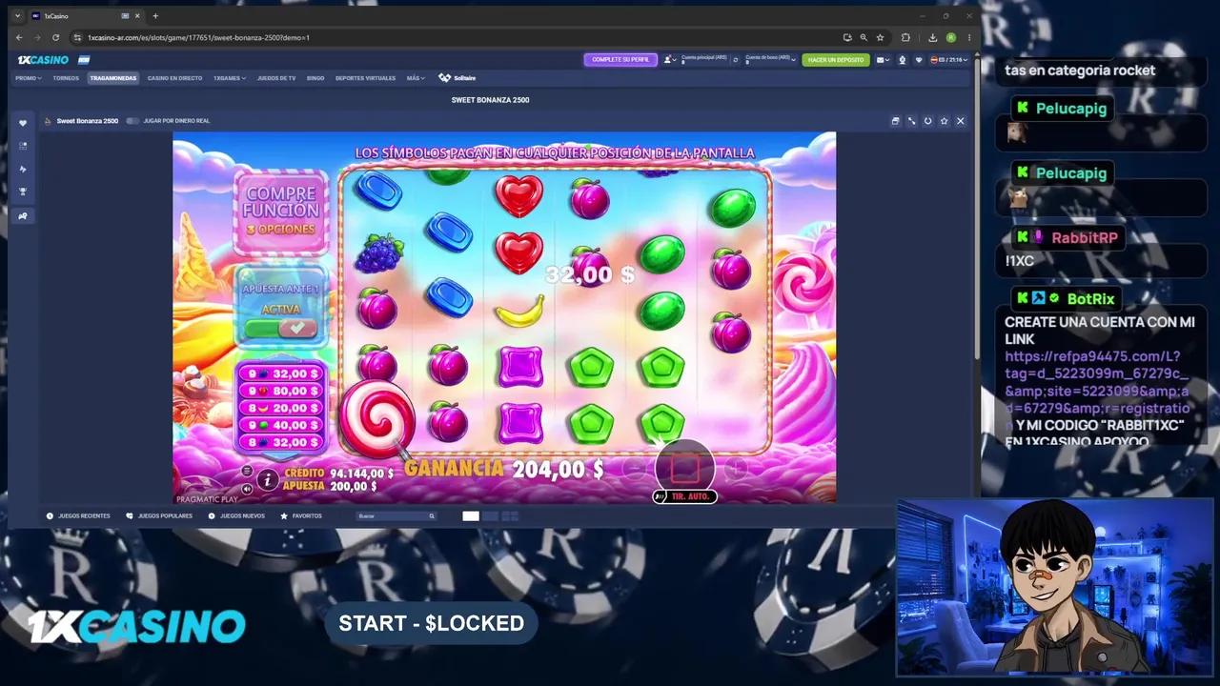
Task: Select the four-window game layout
Action: coord(510,516)
